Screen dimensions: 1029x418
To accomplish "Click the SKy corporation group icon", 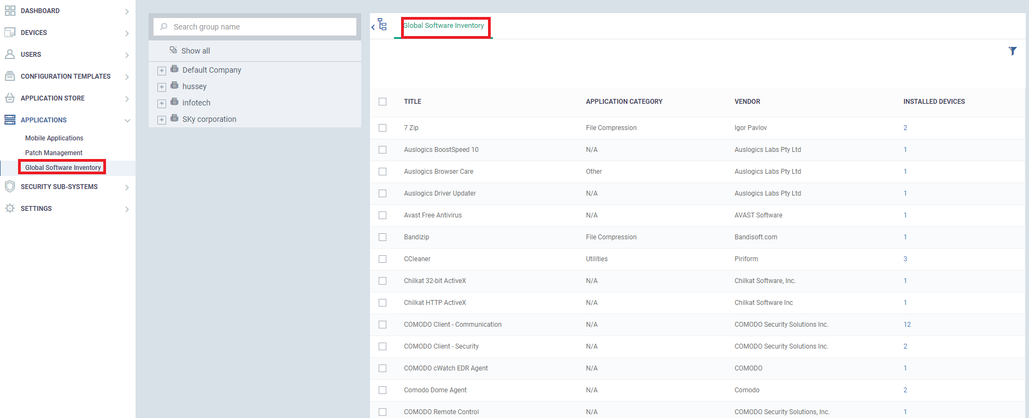I will (174, 118).
